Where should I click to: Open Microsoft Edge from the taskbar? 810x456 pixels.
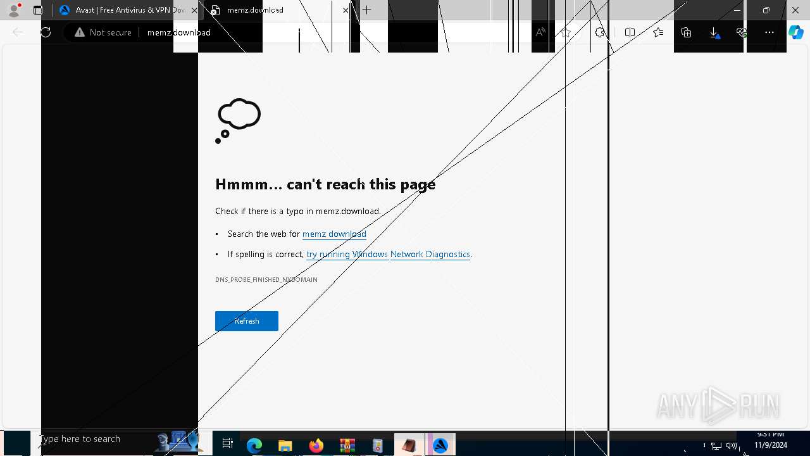click(x=254, y=445)
